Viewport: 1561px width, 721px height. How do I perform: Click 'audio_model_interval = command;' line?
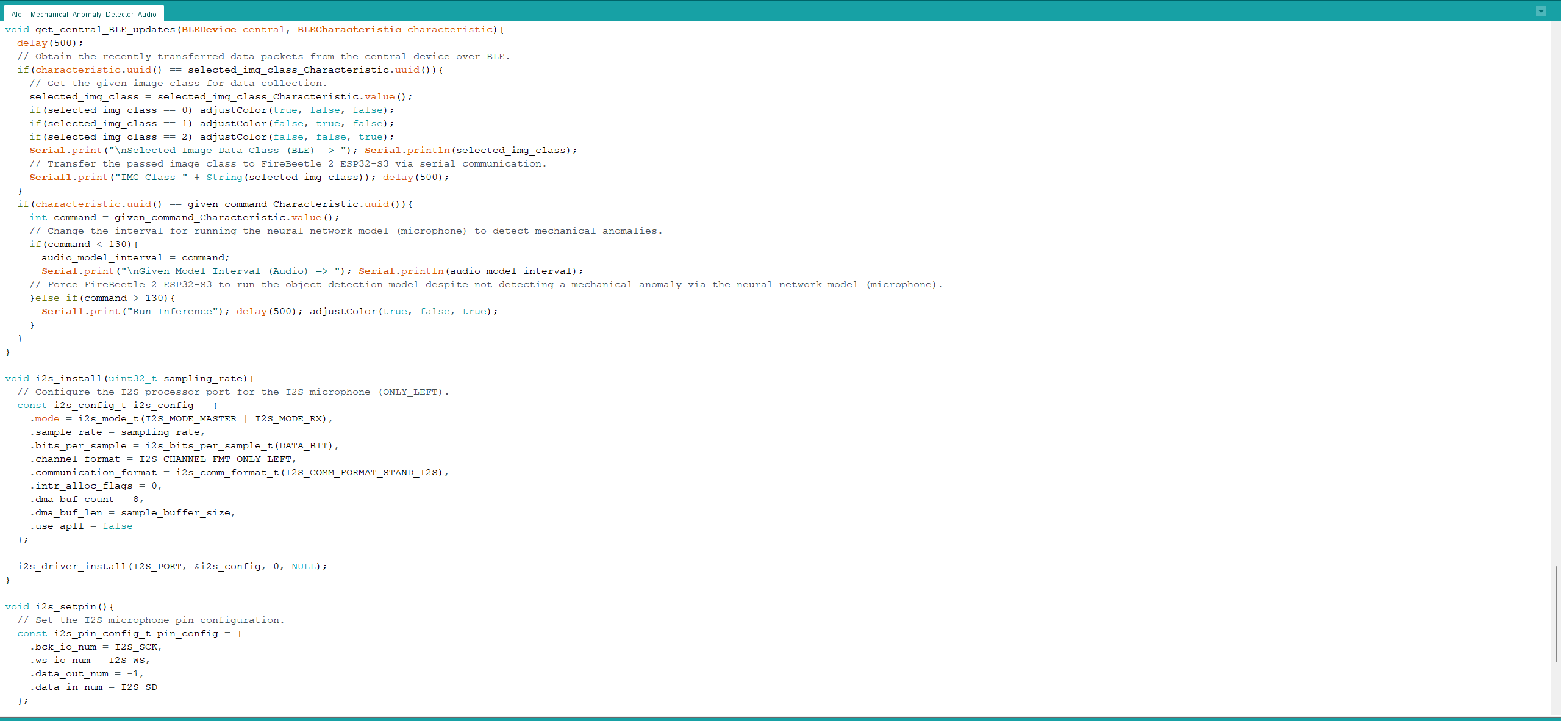135,257
